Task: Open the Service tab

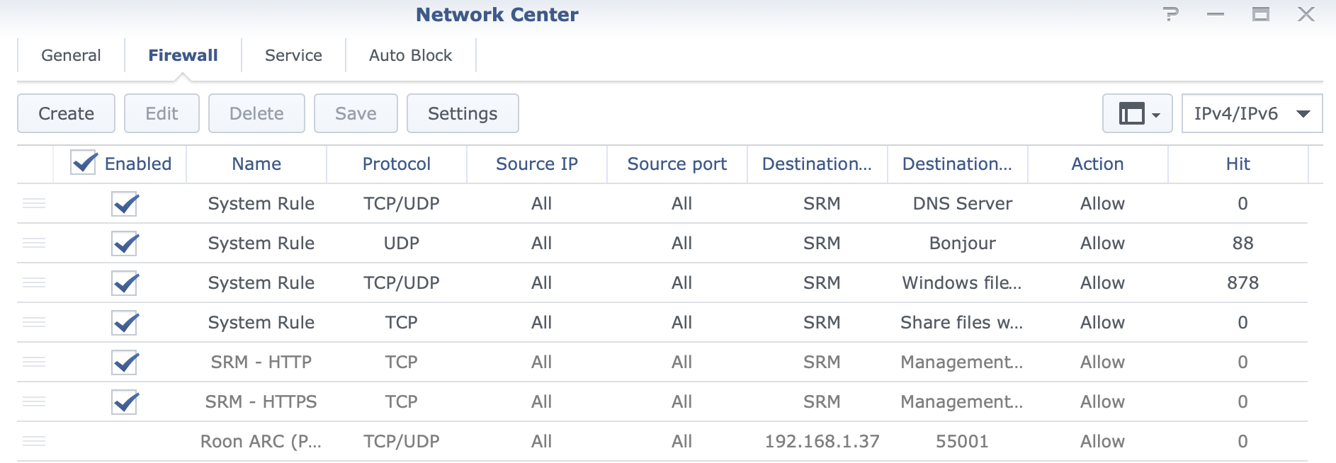Action: 293,55
